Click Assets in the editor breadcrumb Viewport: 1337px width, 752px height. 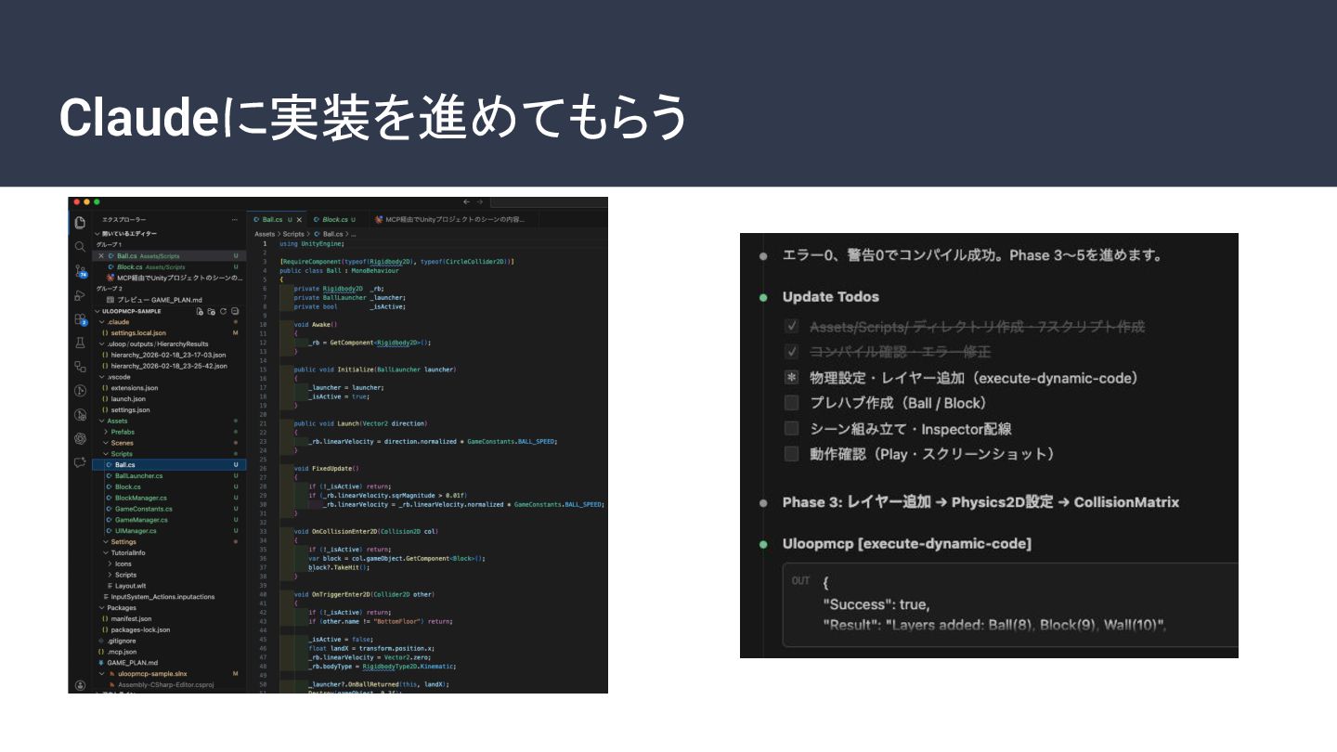(265, 234)
